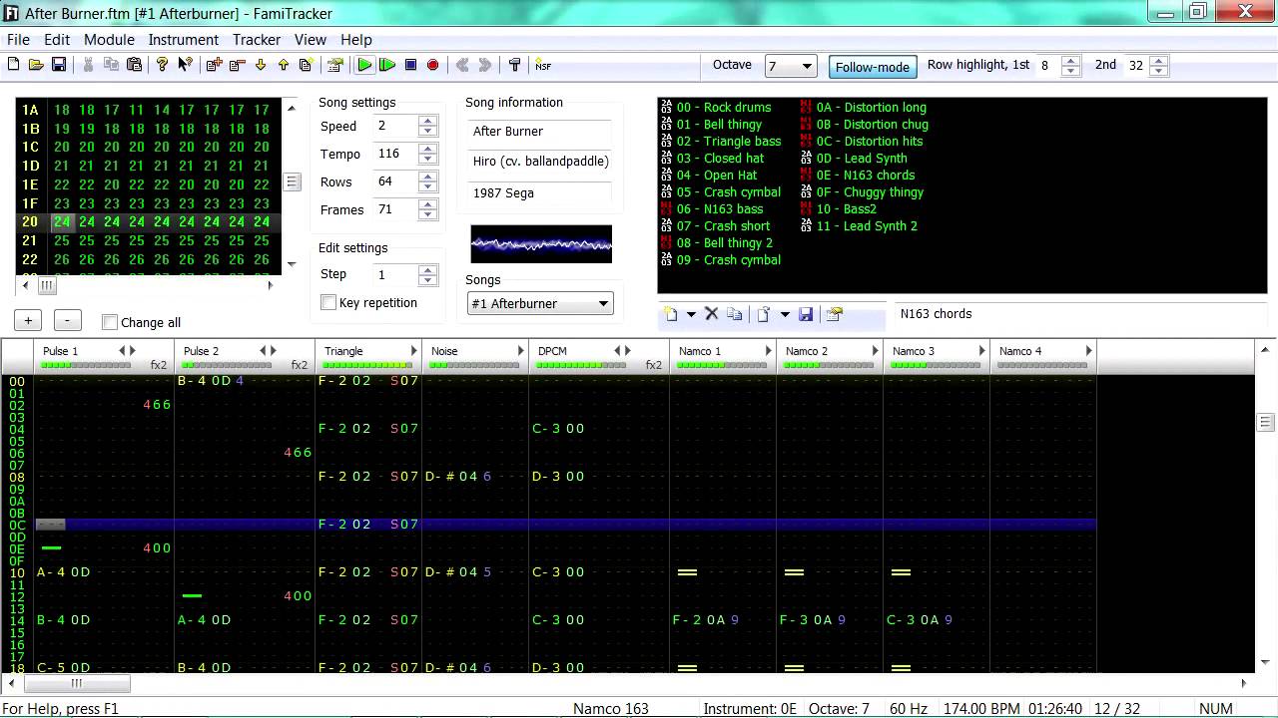Toggle record edit mode red circle
This screenshot has width=1278, height=718.
tap(433, 65)
